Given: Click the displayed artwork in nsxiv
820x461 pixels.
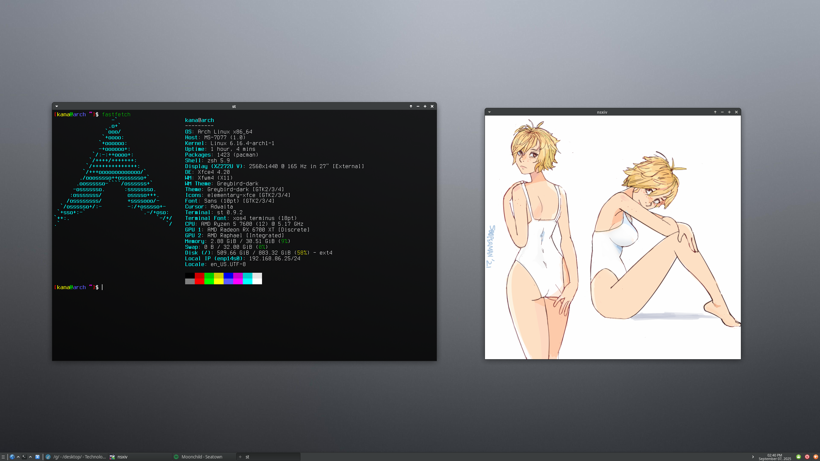Looking at the screenshot, I should coord(613,237).
